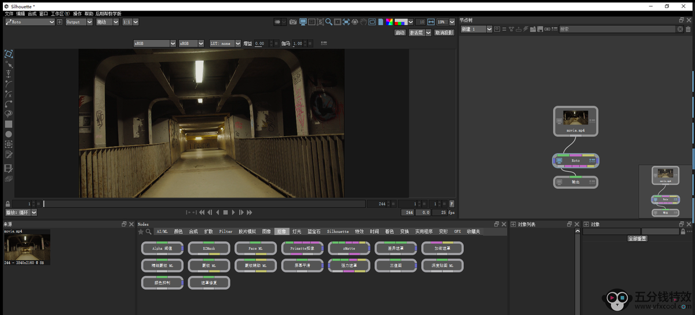Viewport: 695px width, 315px height.
Task: Click the save disk icon in node tree toolbar
Action: click(540, 29)
